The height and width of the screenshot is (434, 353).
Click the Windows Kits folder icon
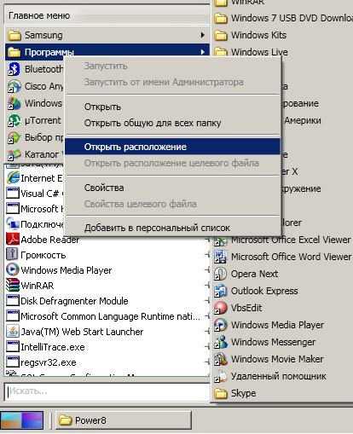click(x=221, y=35)
